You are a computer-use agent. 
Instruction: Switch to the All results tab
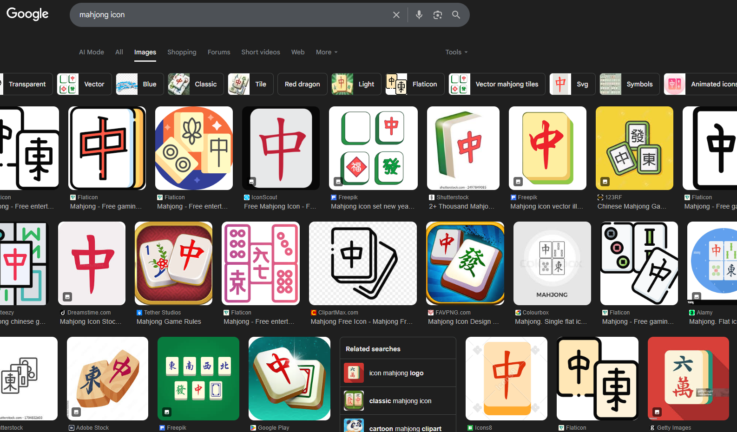[119, 52]
